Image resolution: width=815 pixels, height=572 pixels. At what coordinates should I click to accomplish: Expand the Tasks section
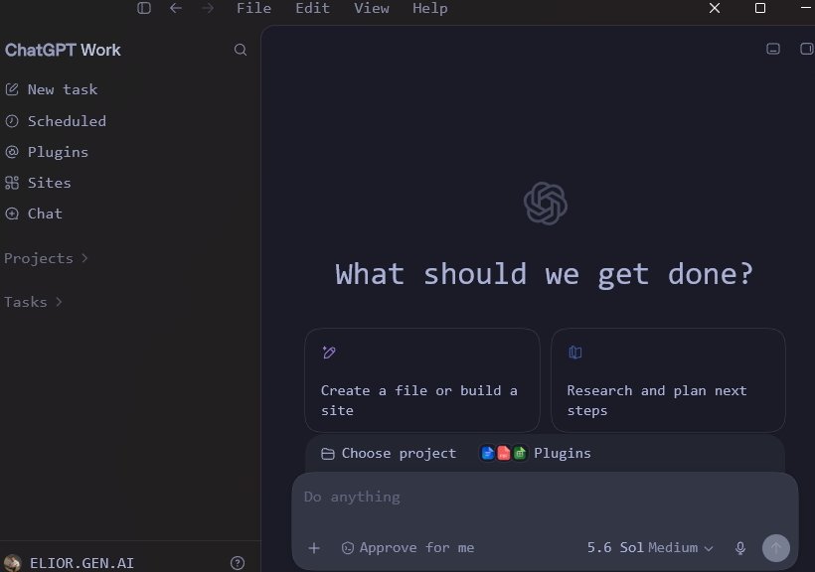point(33,302)
